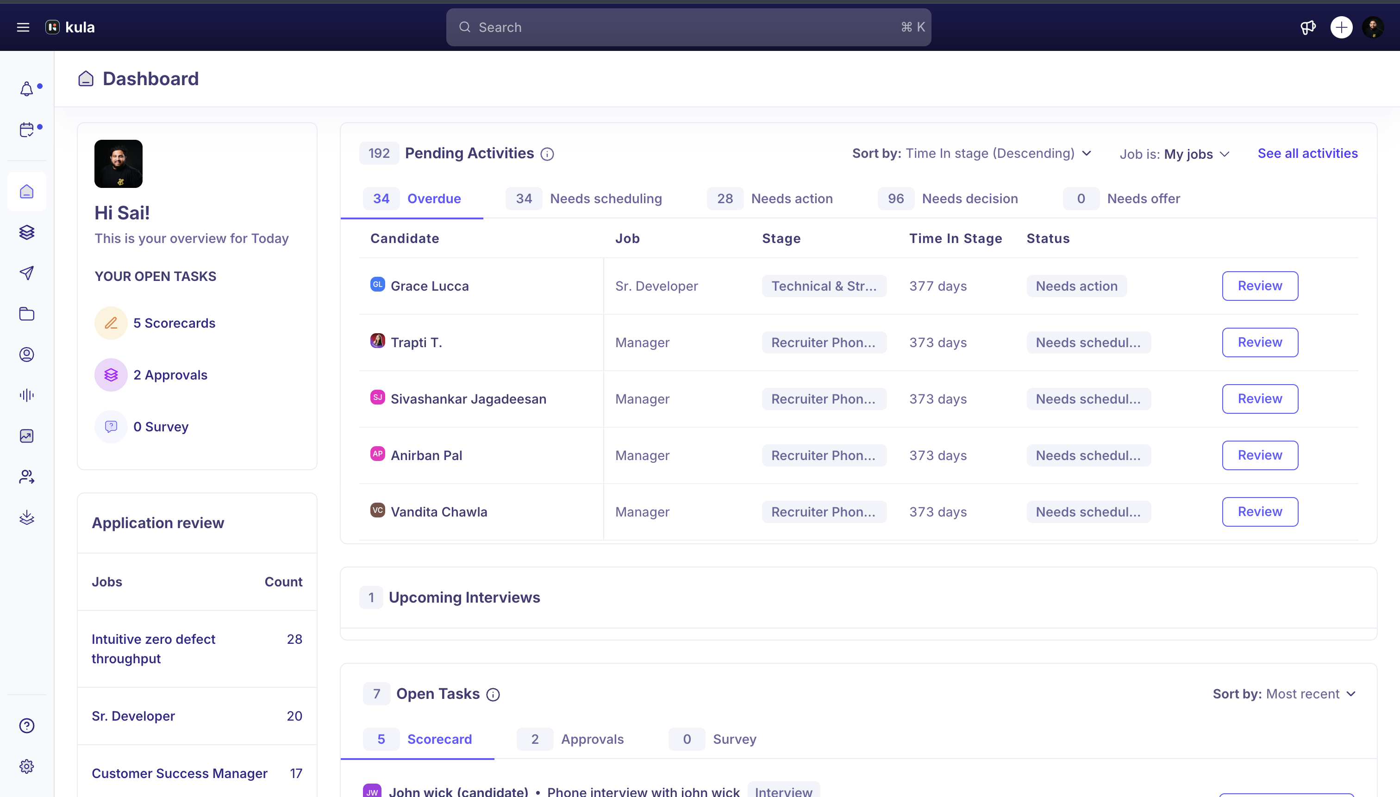Open the folder icon in sidebar
Image resolution: width=1400 pixels, height=797 pixels.
[x=26, y=314]
